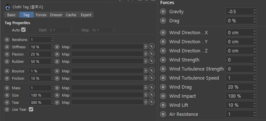Toggle the Iterations keyframe circle
266x121 pixels.
[7, 40]
